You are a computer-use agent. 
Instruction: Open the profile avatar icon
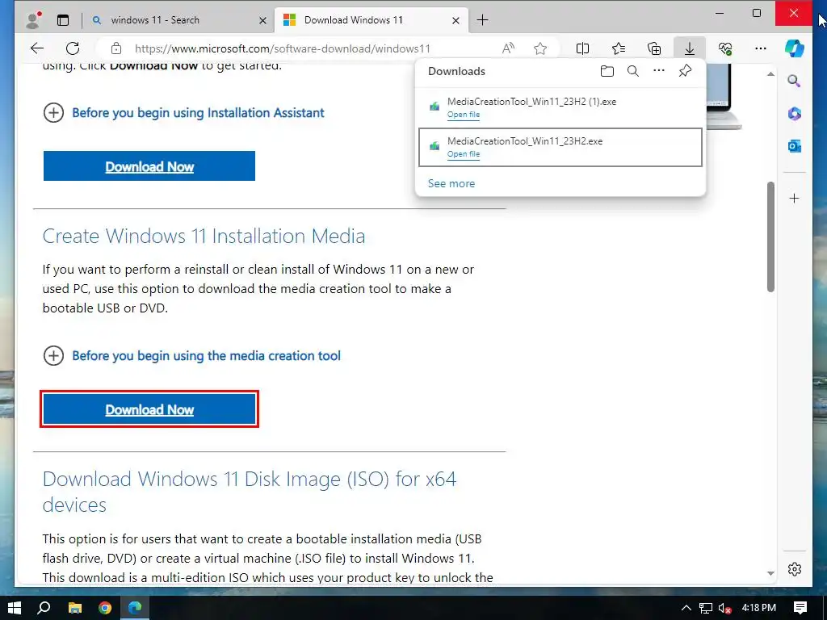[x=33, y=20]
